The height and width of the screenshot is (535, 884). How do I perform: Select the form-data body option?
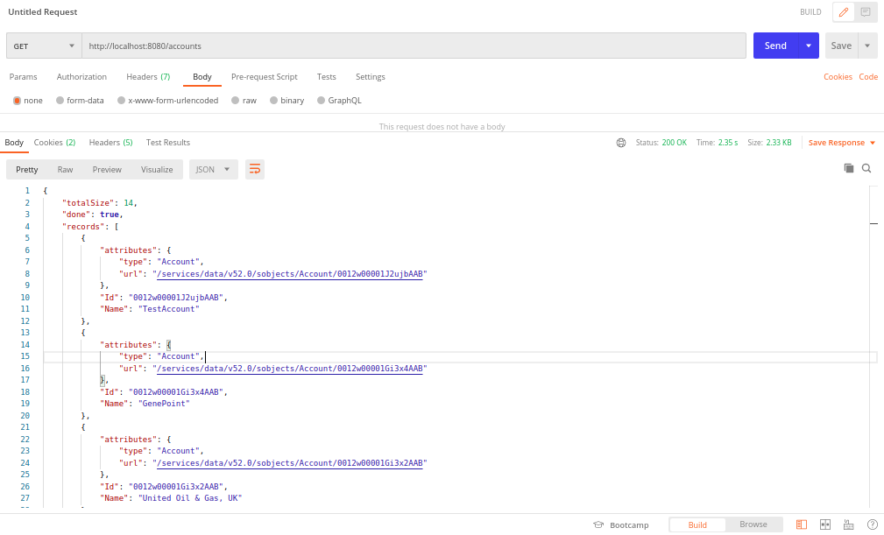pyautogui.click(x=60, y=100)
